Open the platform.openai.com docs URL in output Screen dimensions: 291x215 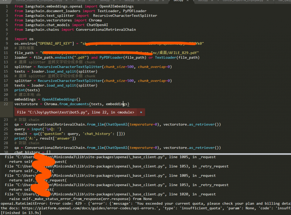(89, 208)
